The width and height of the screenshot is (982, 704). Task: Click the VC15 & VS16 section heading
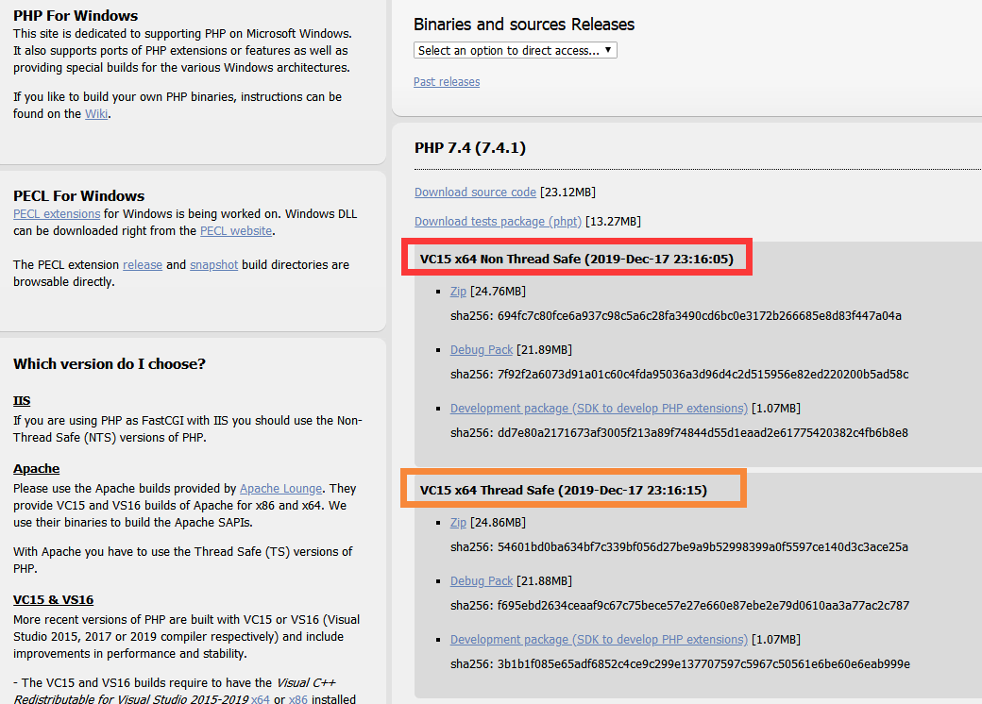click(x=53, y=599)
